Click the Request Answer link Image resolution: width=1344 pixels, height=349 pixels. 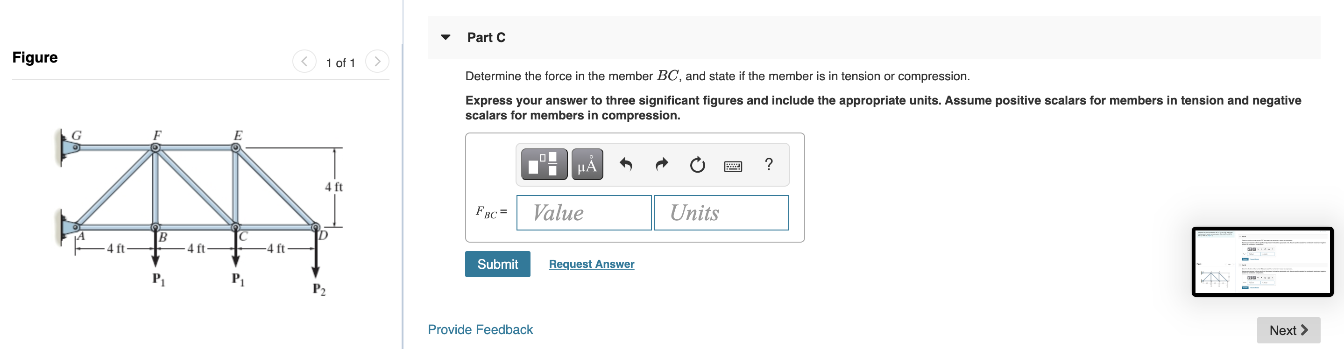coord(591,264)
